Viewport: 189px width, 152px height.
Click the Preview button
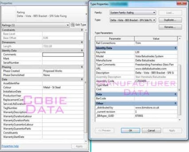tap(104, 130)
